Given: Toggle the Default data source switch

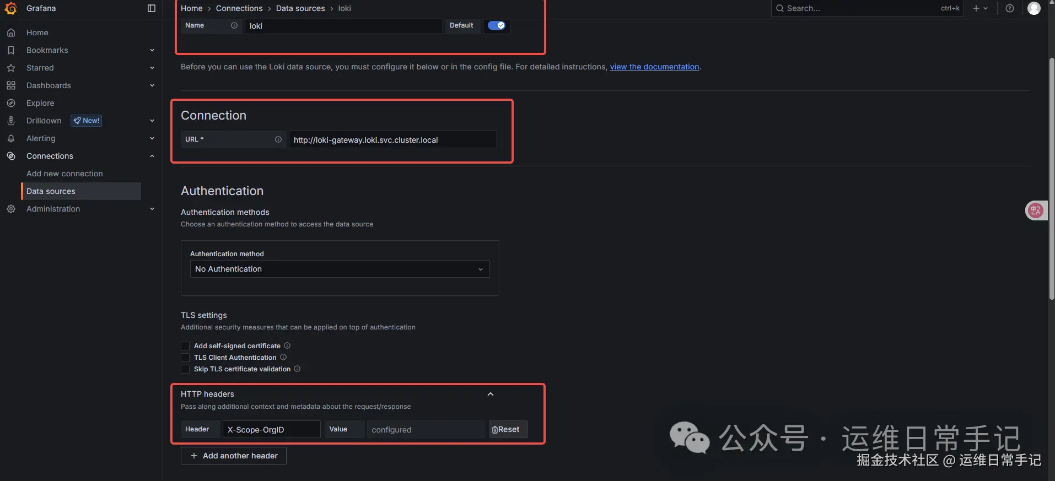Looking at the screenshot, I should (x=497, y=25).
